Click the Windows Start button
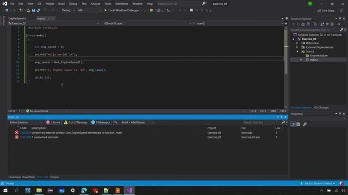This screenshot has height=195, width=348. (x=5, y=190)
